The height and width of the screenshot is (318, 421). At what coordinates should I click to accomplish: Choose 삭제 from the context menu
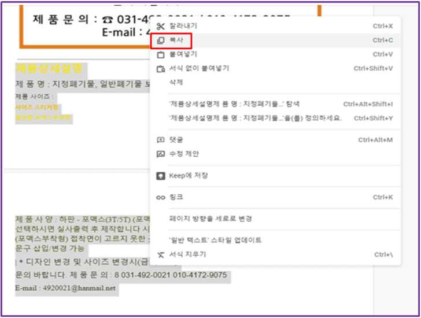point(276,82)
